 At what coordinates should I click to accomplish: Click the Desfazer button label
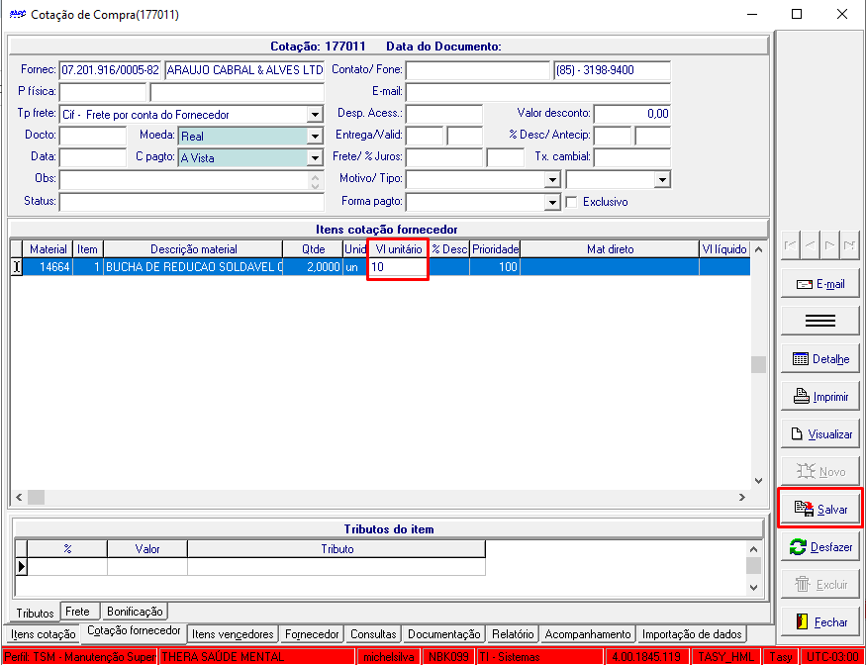(831, 547)
